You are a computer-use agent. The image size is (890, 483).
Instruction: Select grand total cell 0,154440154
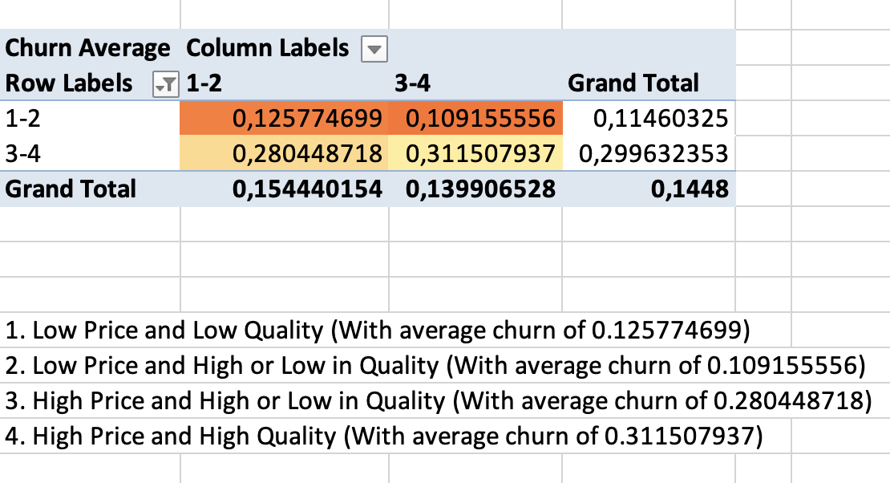coord(285,189)
